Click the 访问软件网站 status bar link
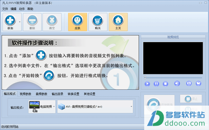 (x=10, y=127)
